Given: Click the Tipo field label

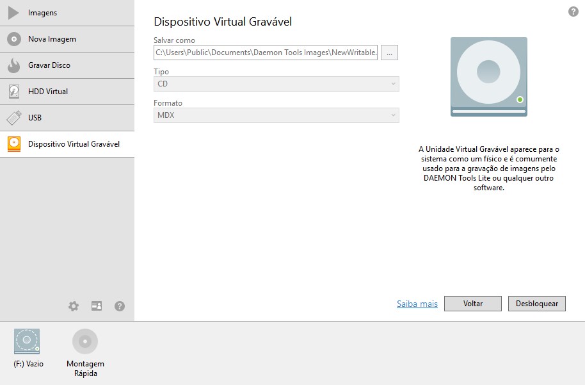Looking at the screenshot, I should click(x=161, y=72).
